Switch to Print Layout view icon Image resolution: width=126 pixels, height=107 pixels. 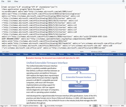tap(95, 106)
